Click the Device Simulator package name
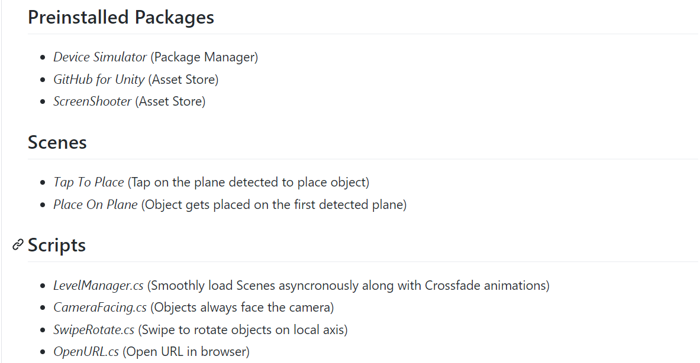 coord(100,57)
